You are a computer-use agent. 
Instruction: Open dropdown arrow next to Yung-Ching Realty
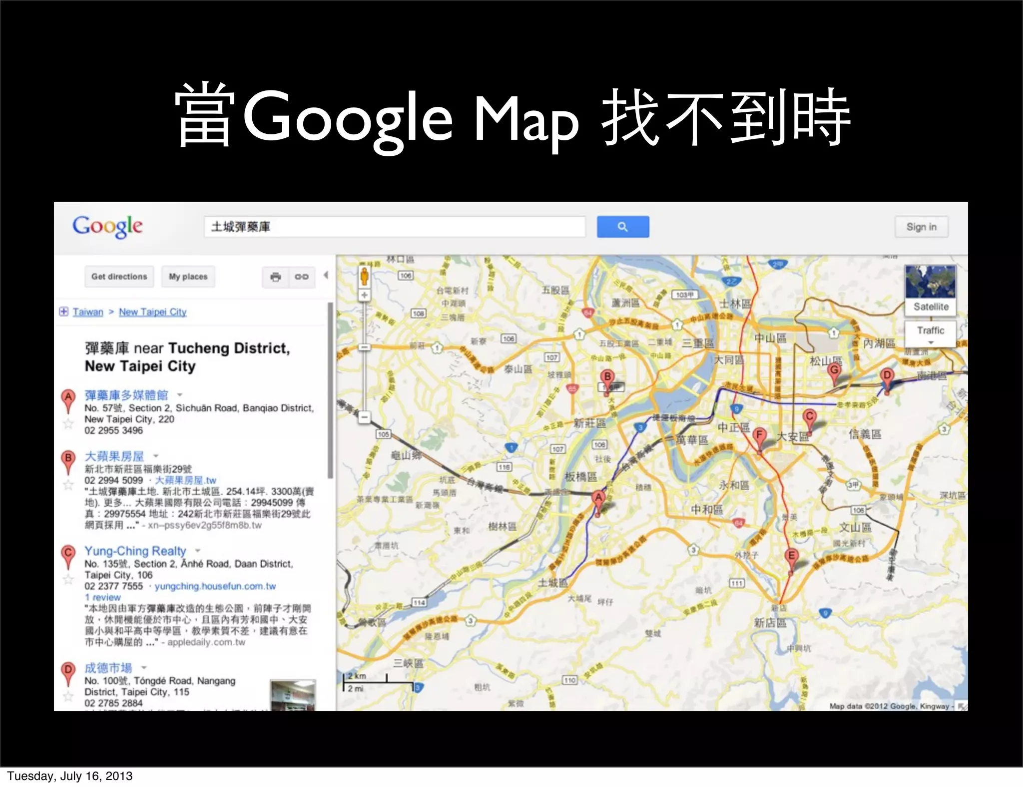(x=198, y=551)
